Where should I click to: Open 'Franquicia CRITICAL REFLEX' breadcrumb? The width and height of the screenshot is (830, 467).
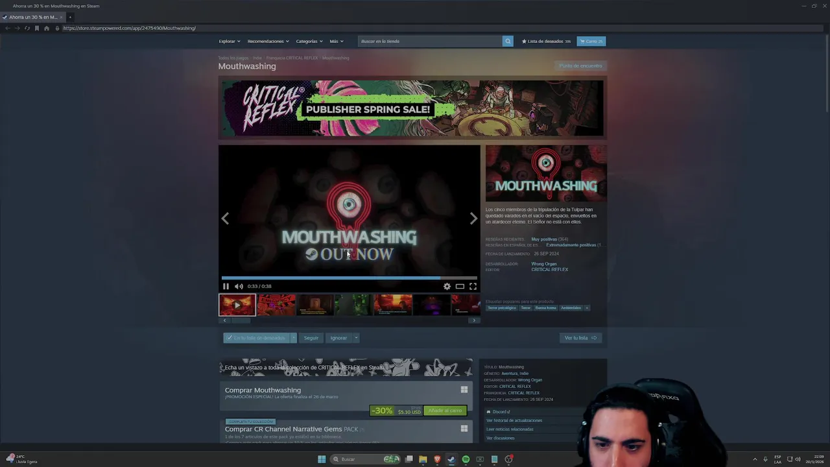pyautogui.click(x=292, y=58)
